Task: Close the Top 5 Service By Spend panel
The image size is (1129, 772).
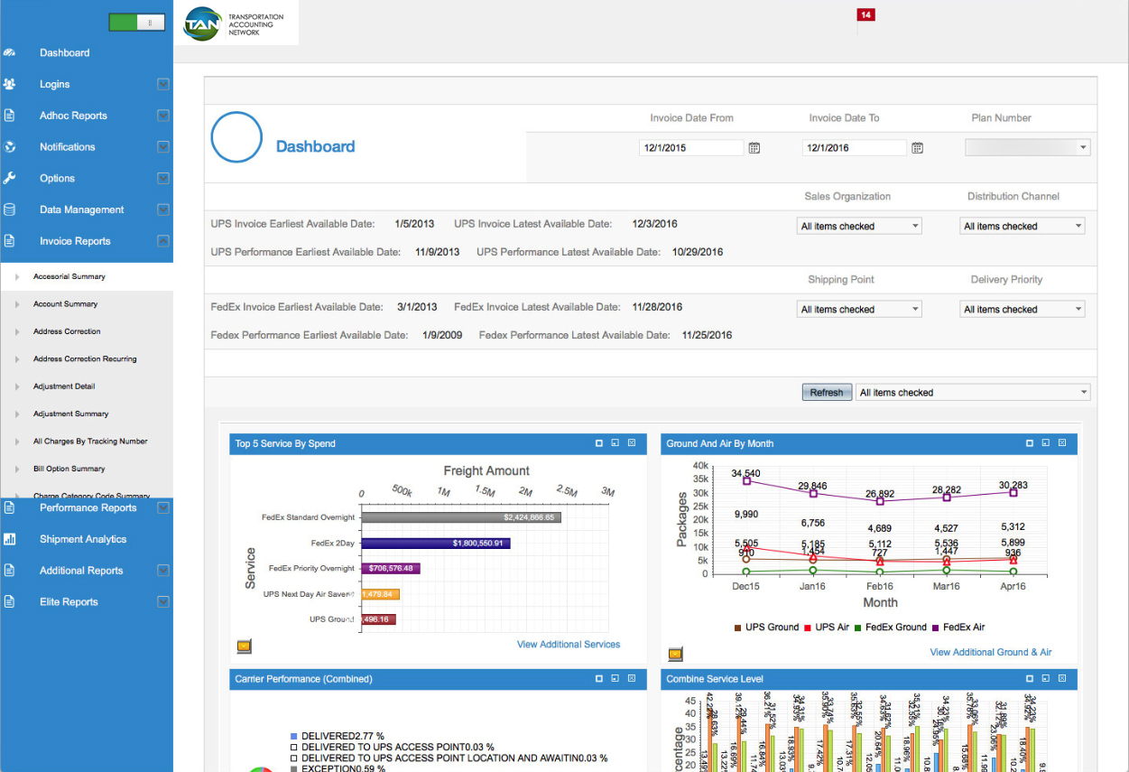Action: point(632,443)
